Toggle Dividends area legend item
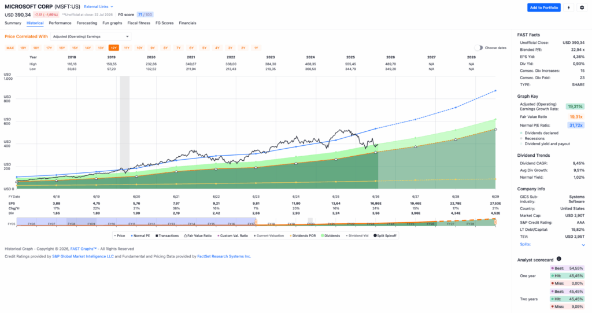The width and height of the screenshot is (592, 313). pos(330,235)
